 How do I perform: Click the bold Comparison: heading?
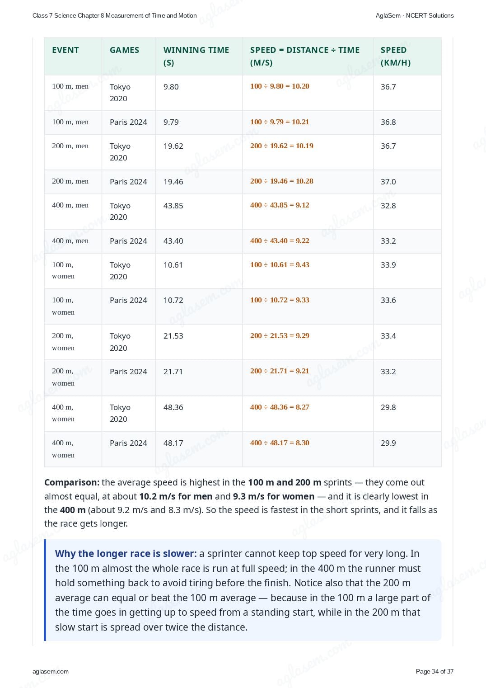tap(72, 482)
